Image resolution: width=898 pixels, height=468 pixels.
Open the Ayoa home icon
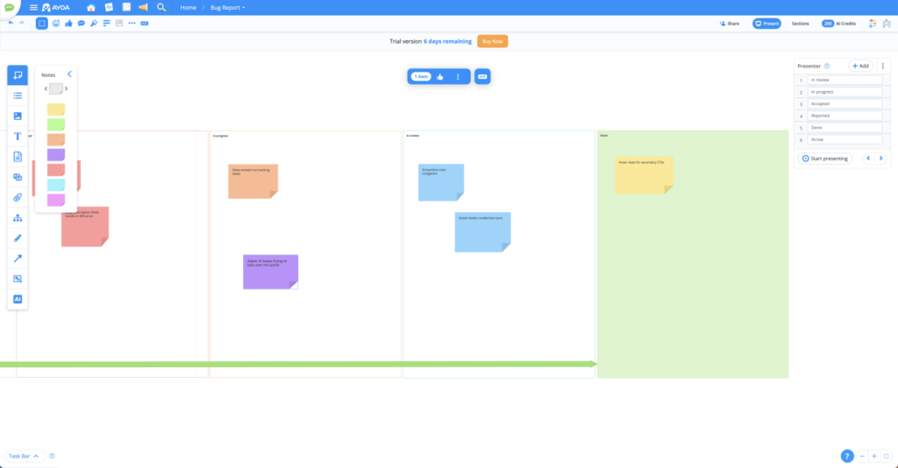point(90,7)
